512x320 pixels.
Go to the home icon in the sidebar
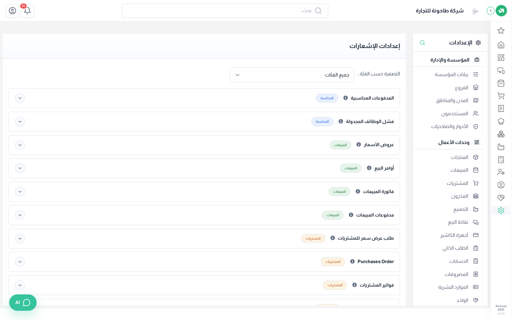(x=501, y=45)
